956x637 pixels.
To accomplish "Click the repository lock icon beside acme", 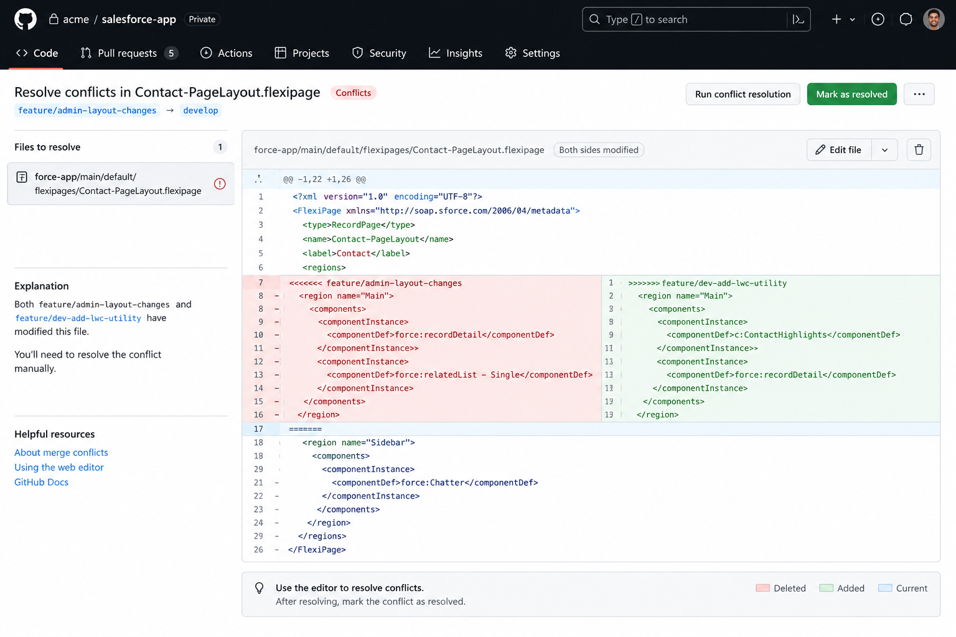I will 54,19.
